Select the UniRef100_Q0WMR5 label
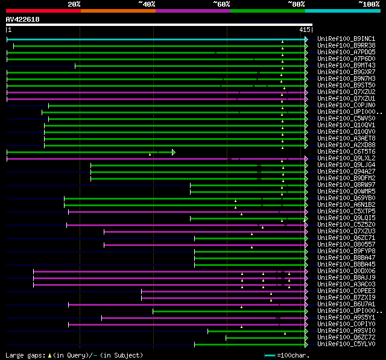386x360 pixels. pos(346,192)
